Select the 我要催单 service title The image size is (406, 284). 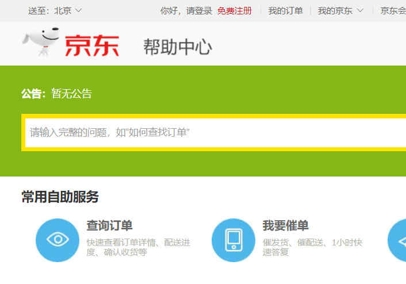point(286,225)
